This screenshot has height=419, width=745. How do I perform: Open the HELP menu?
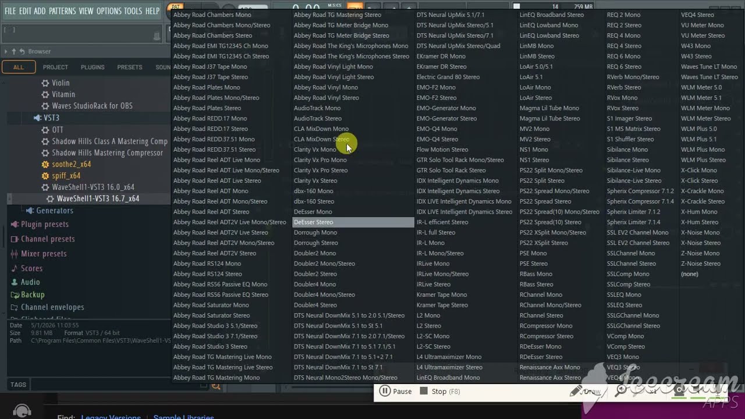(152, 11)
